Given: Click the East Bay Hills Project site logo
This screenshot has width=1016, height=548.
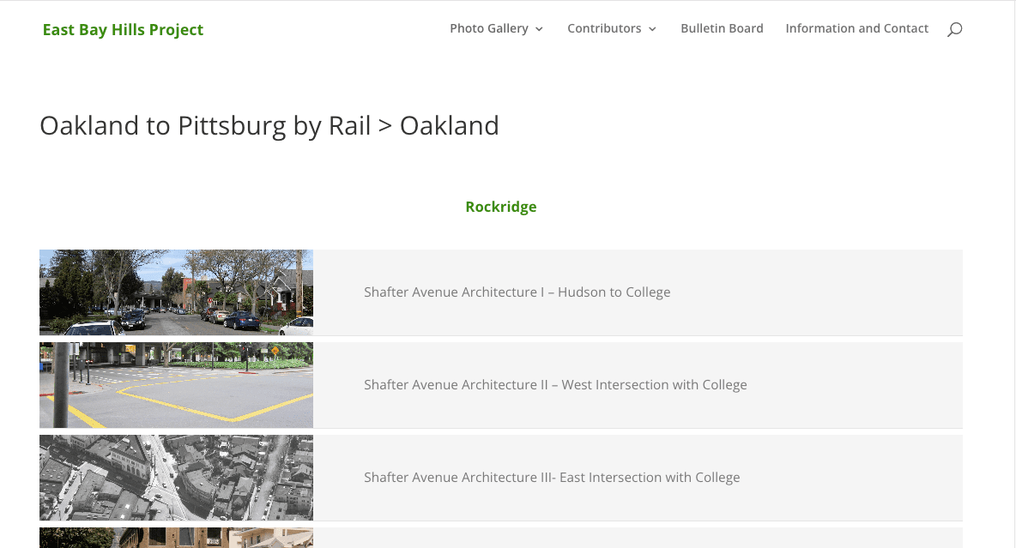Looking at the screenshot, I should tap(123, 29).
